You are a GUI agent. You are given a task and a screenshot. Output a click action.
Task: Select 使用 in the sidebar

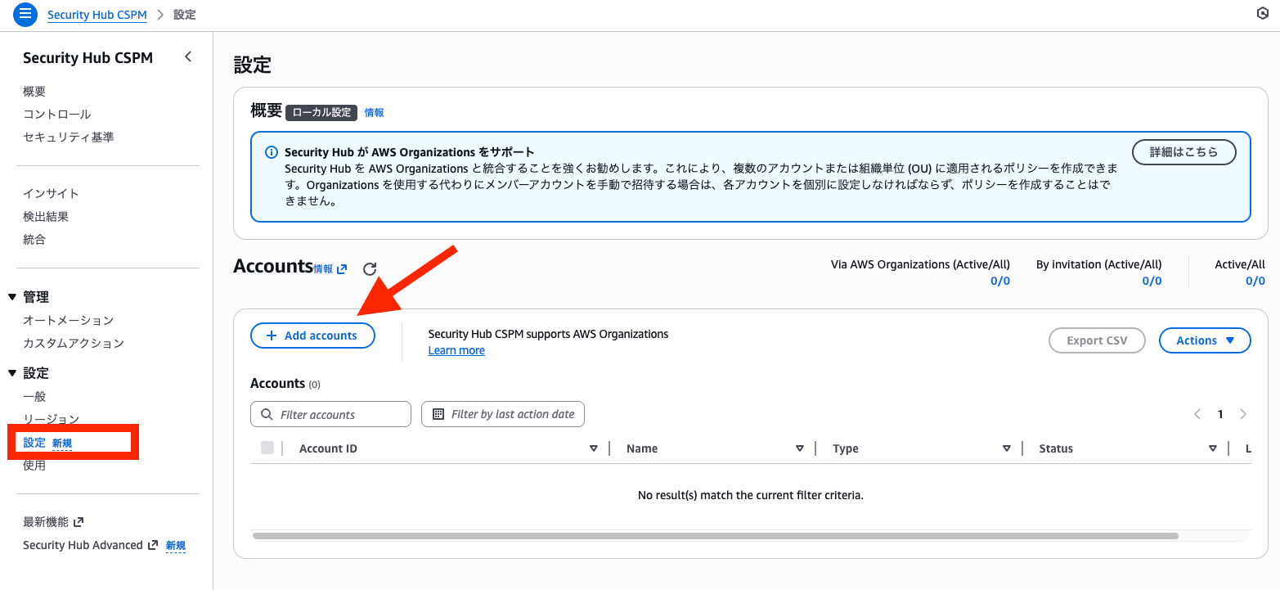pyautogui.click(x=34, y=466)
